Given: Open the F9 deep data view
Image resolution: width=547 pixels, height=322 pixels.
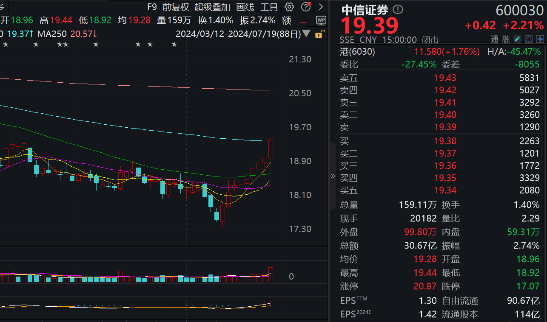Looking at the screenshot, I should tap(152, 7).
